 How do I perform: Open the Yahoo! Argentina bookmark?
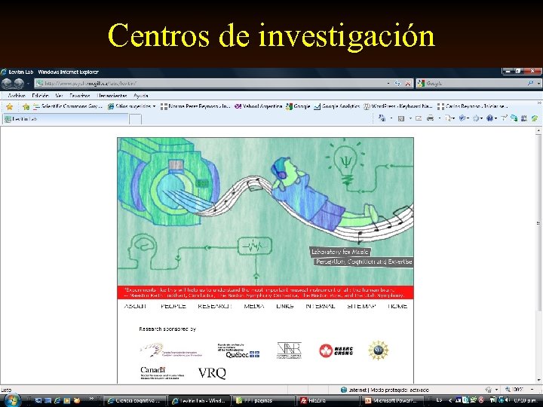pyautogui.click(x=259, y=106)
